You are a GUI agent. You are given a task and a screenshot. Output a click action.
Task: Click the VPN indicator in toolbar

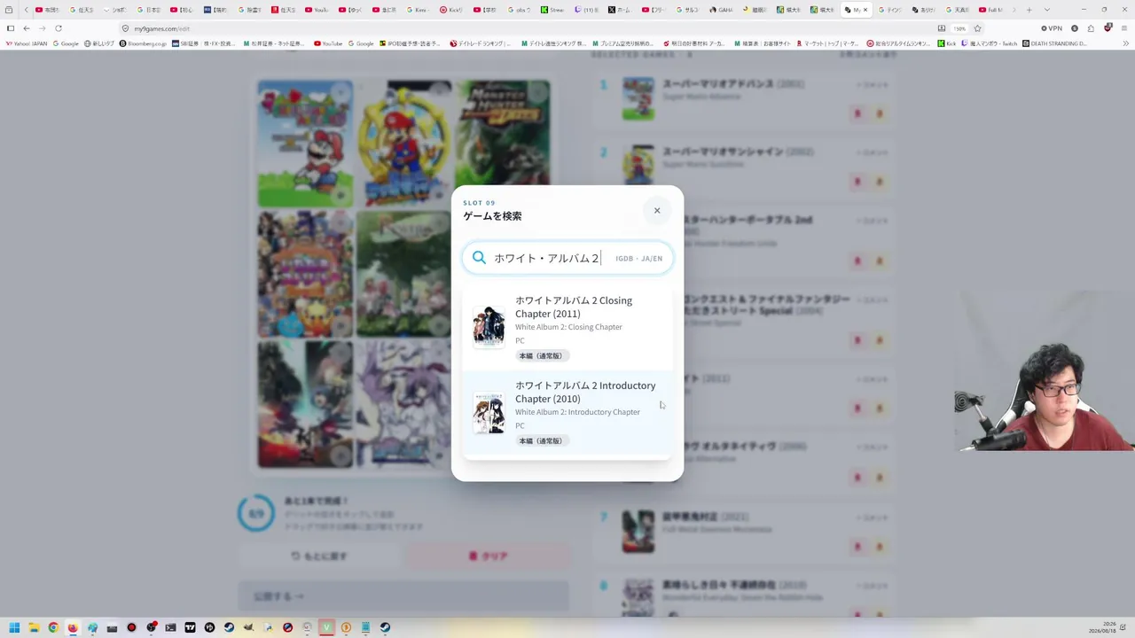click(1052, 28)
